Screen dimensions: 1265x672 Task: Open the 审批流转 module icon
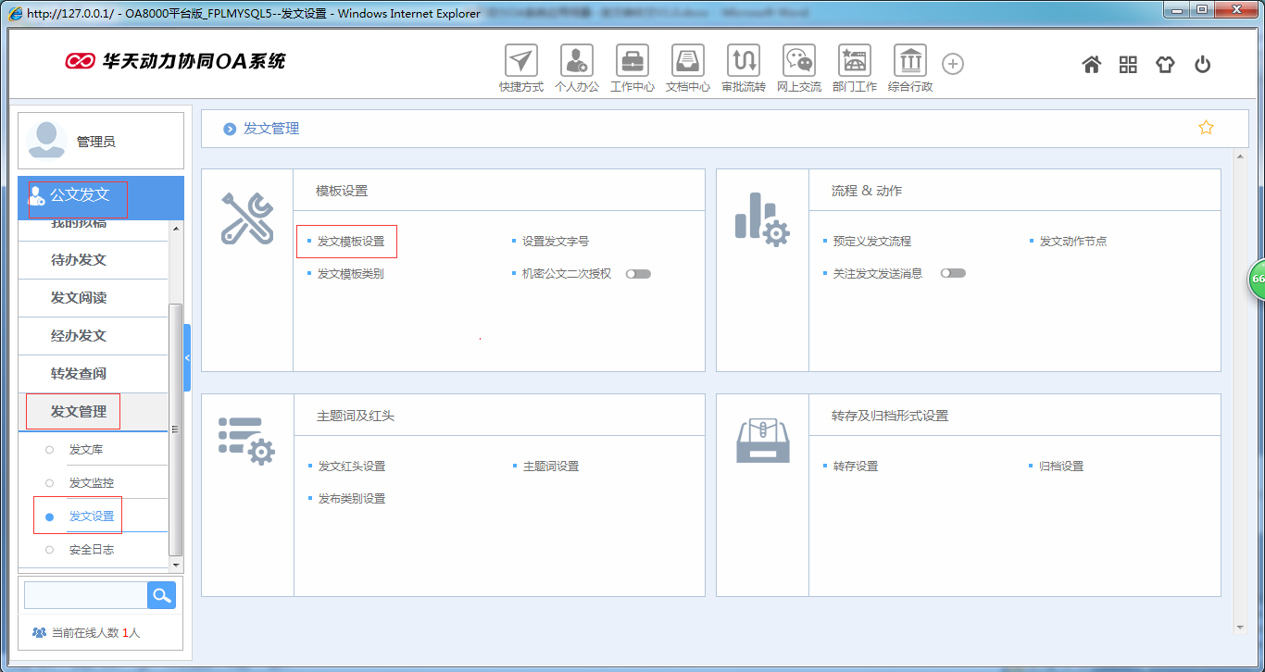(x=744, y=63)
